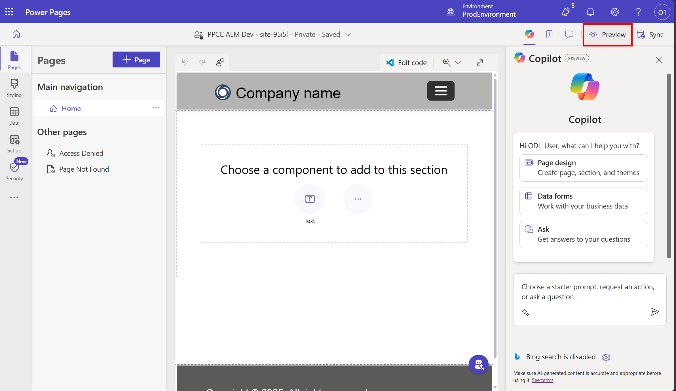This screenshot has width=676, height=391.
Task: Open the zoom level dropdown
Action: click(x=457, y=62)
